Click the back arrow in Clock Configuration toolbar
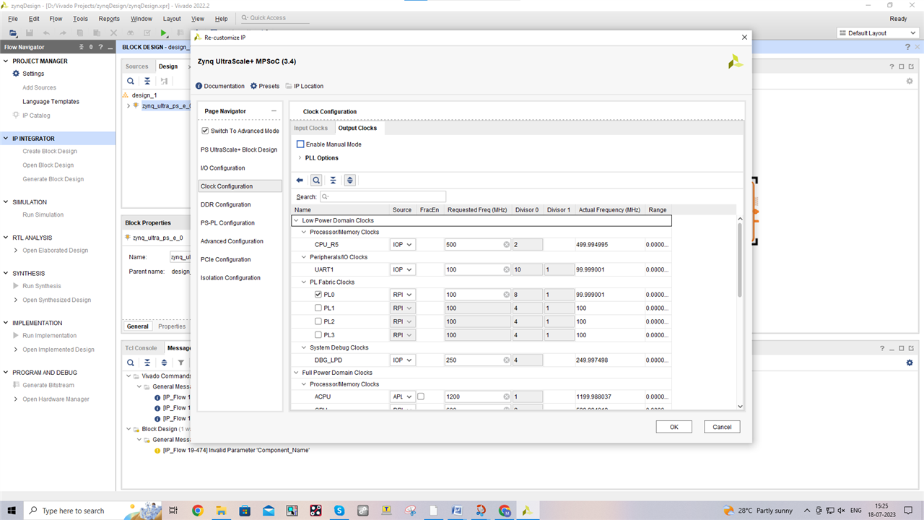This screenshot has height=520, width=924. [x=300, y=181]
